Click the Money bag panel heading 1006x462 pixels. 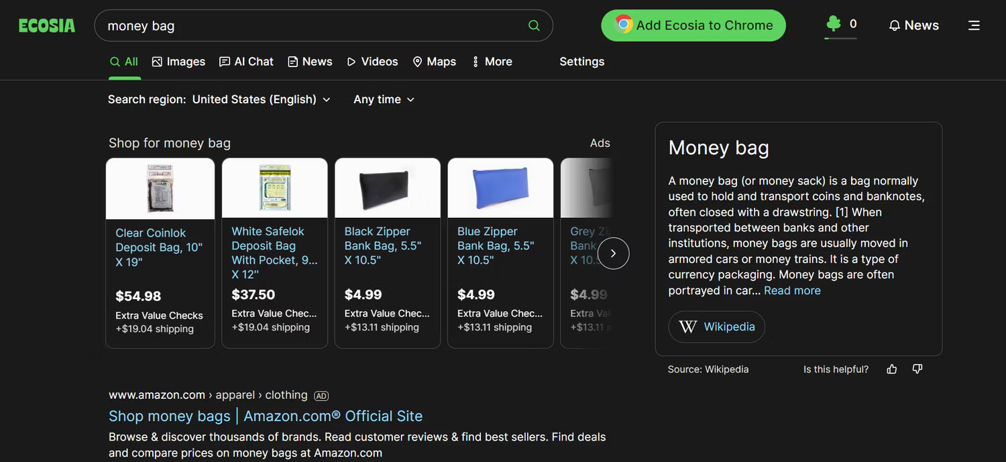pyautogui.click(x=719, y=148)
